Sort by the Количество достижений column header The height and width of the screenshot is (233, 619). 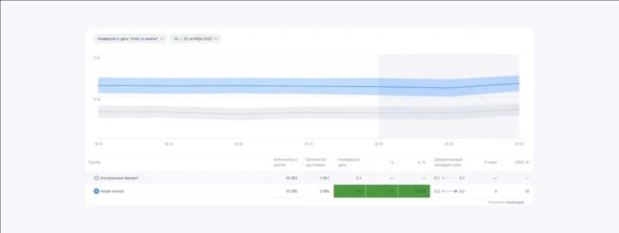coord(316,163)
